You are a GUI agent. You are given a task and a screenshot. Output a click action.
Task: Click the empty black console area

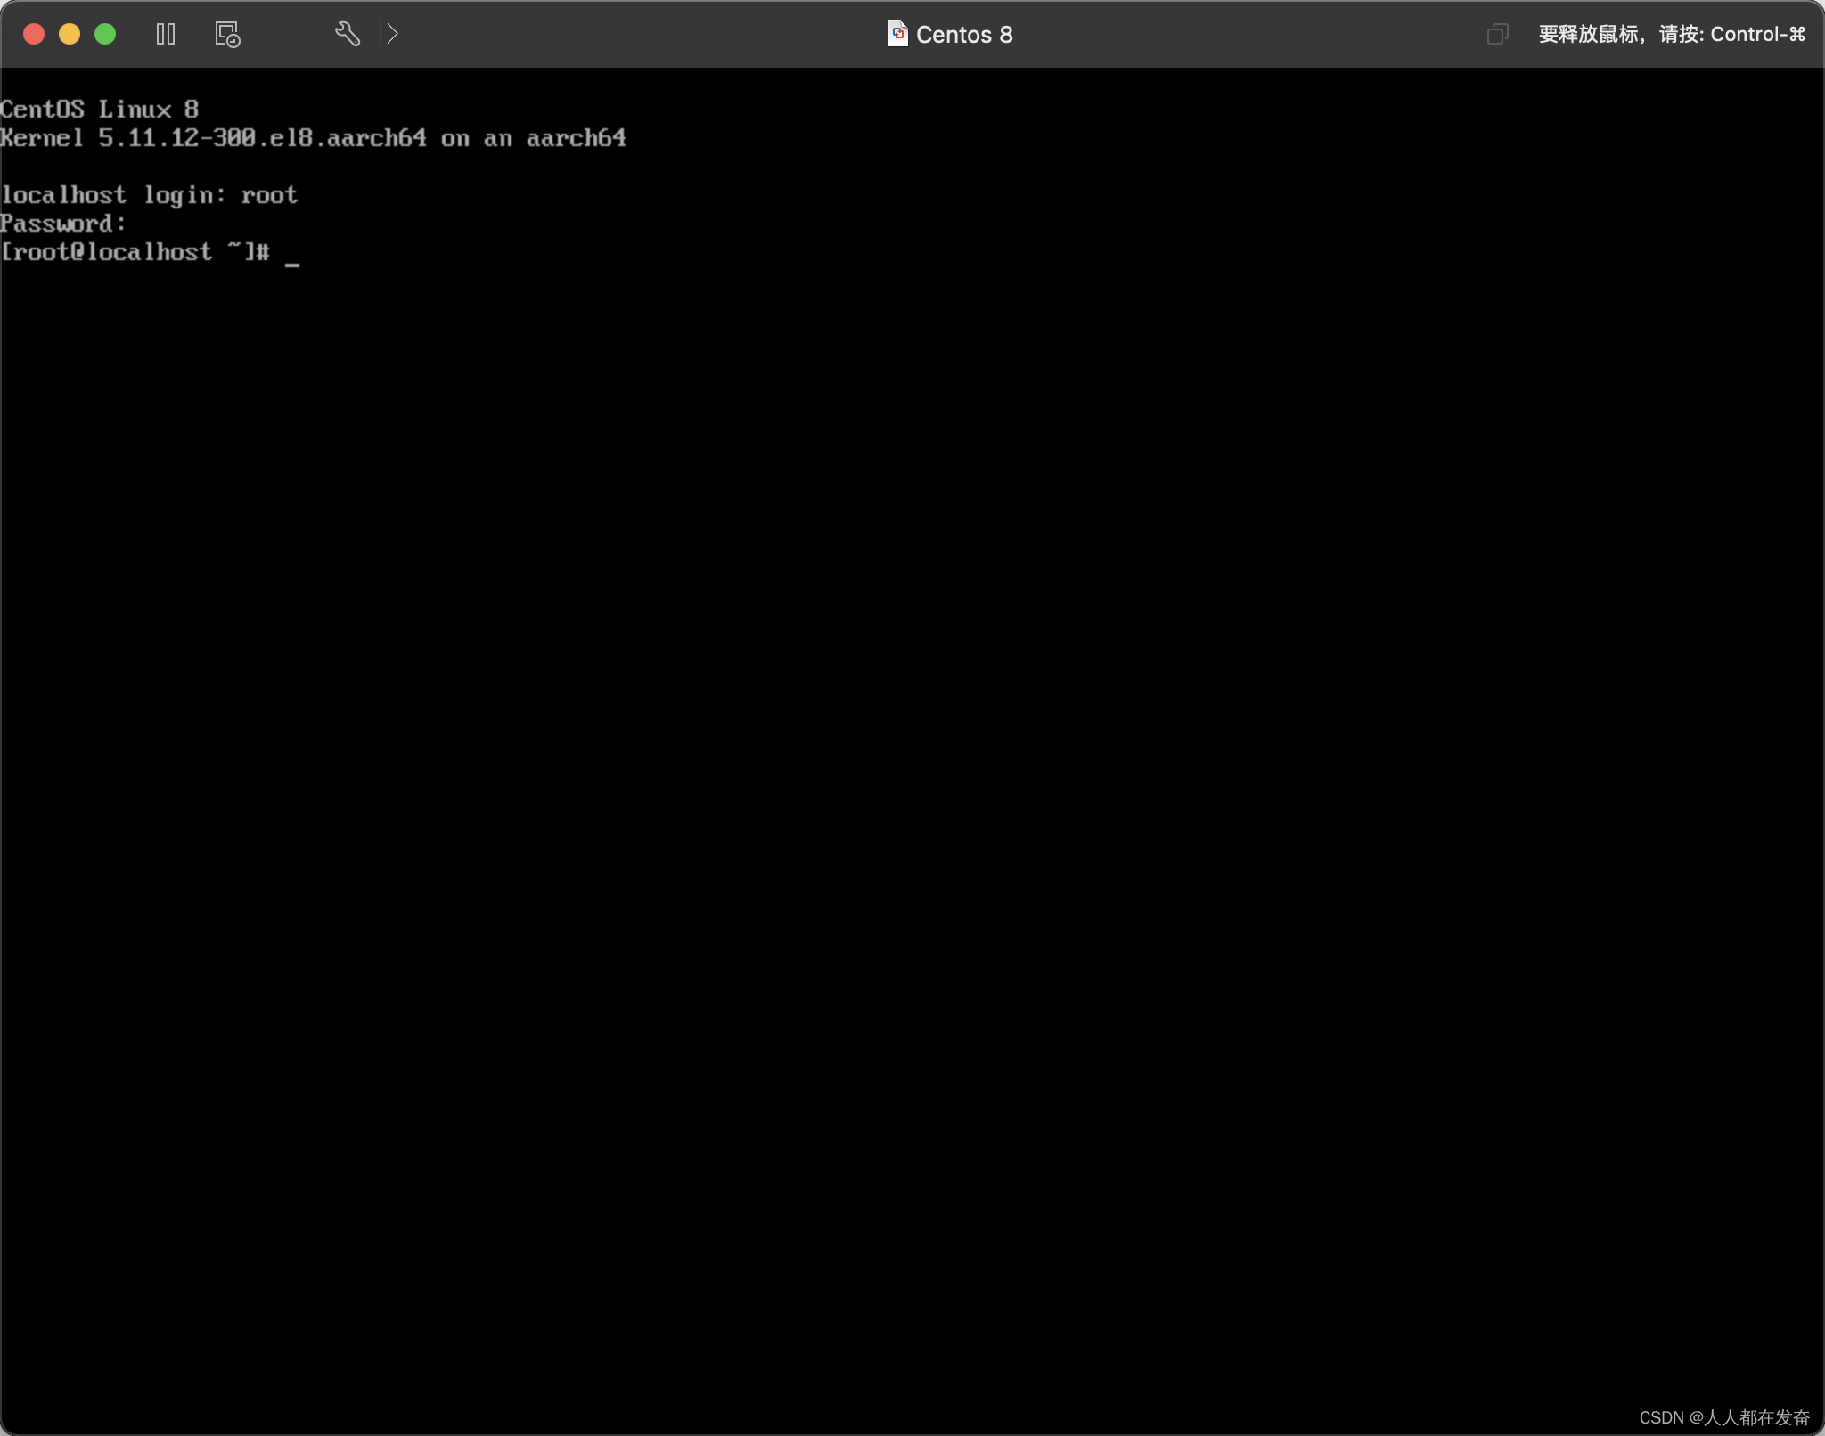pyautogui.click(x=912, y=802)
